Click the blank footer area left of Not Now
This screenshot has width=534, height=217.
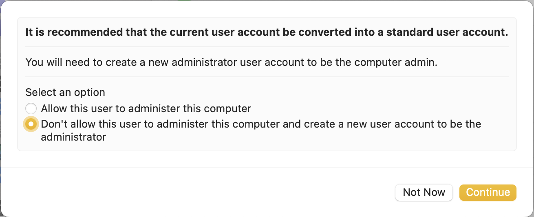point(204,192)
